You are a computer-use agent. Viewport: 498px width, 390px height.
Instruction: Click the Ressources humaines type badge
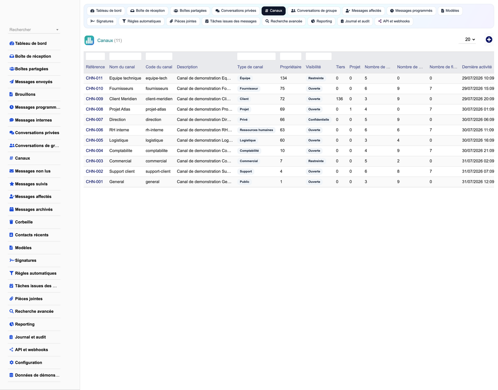(256, 130)
